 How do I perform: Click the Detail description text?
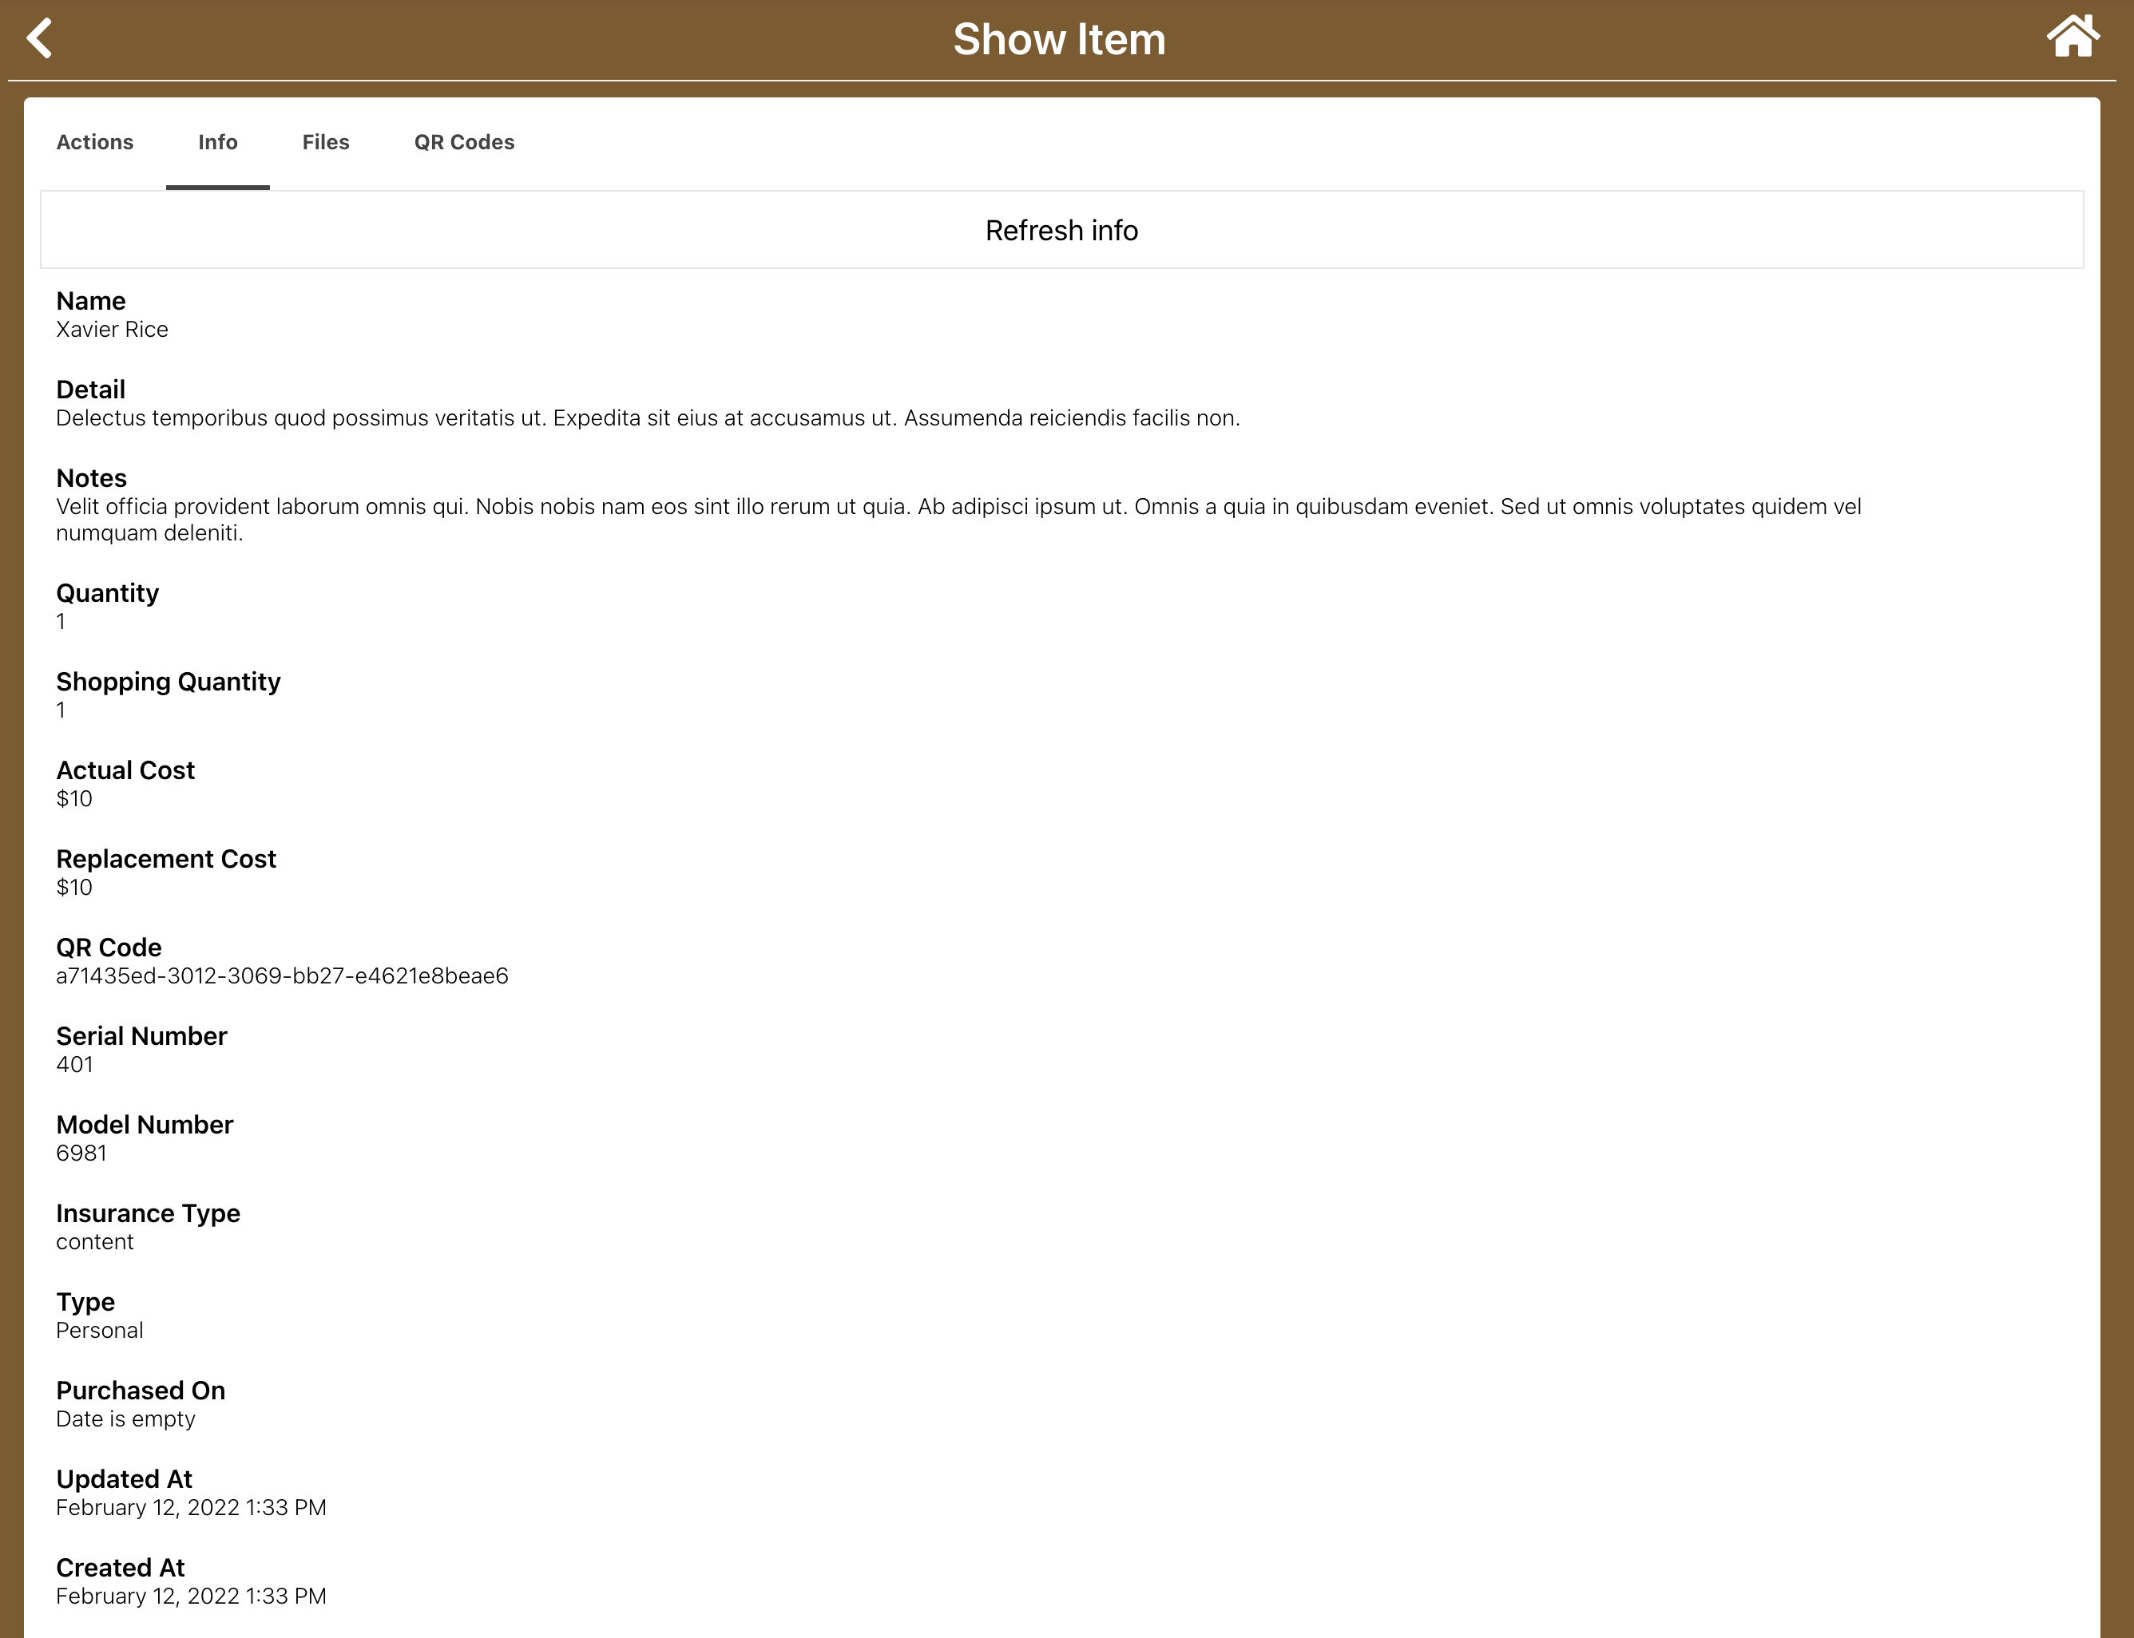pyautogui.click(x=648, y=418)
